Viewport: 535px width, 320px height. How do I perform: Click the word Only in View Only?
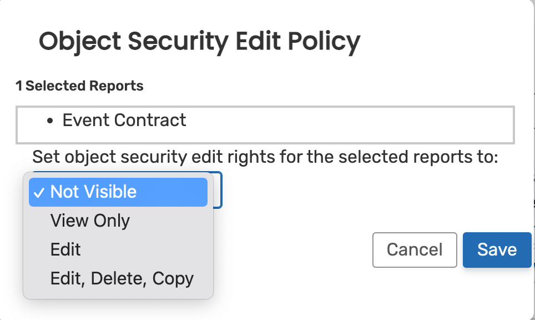[x=112, y=221]
